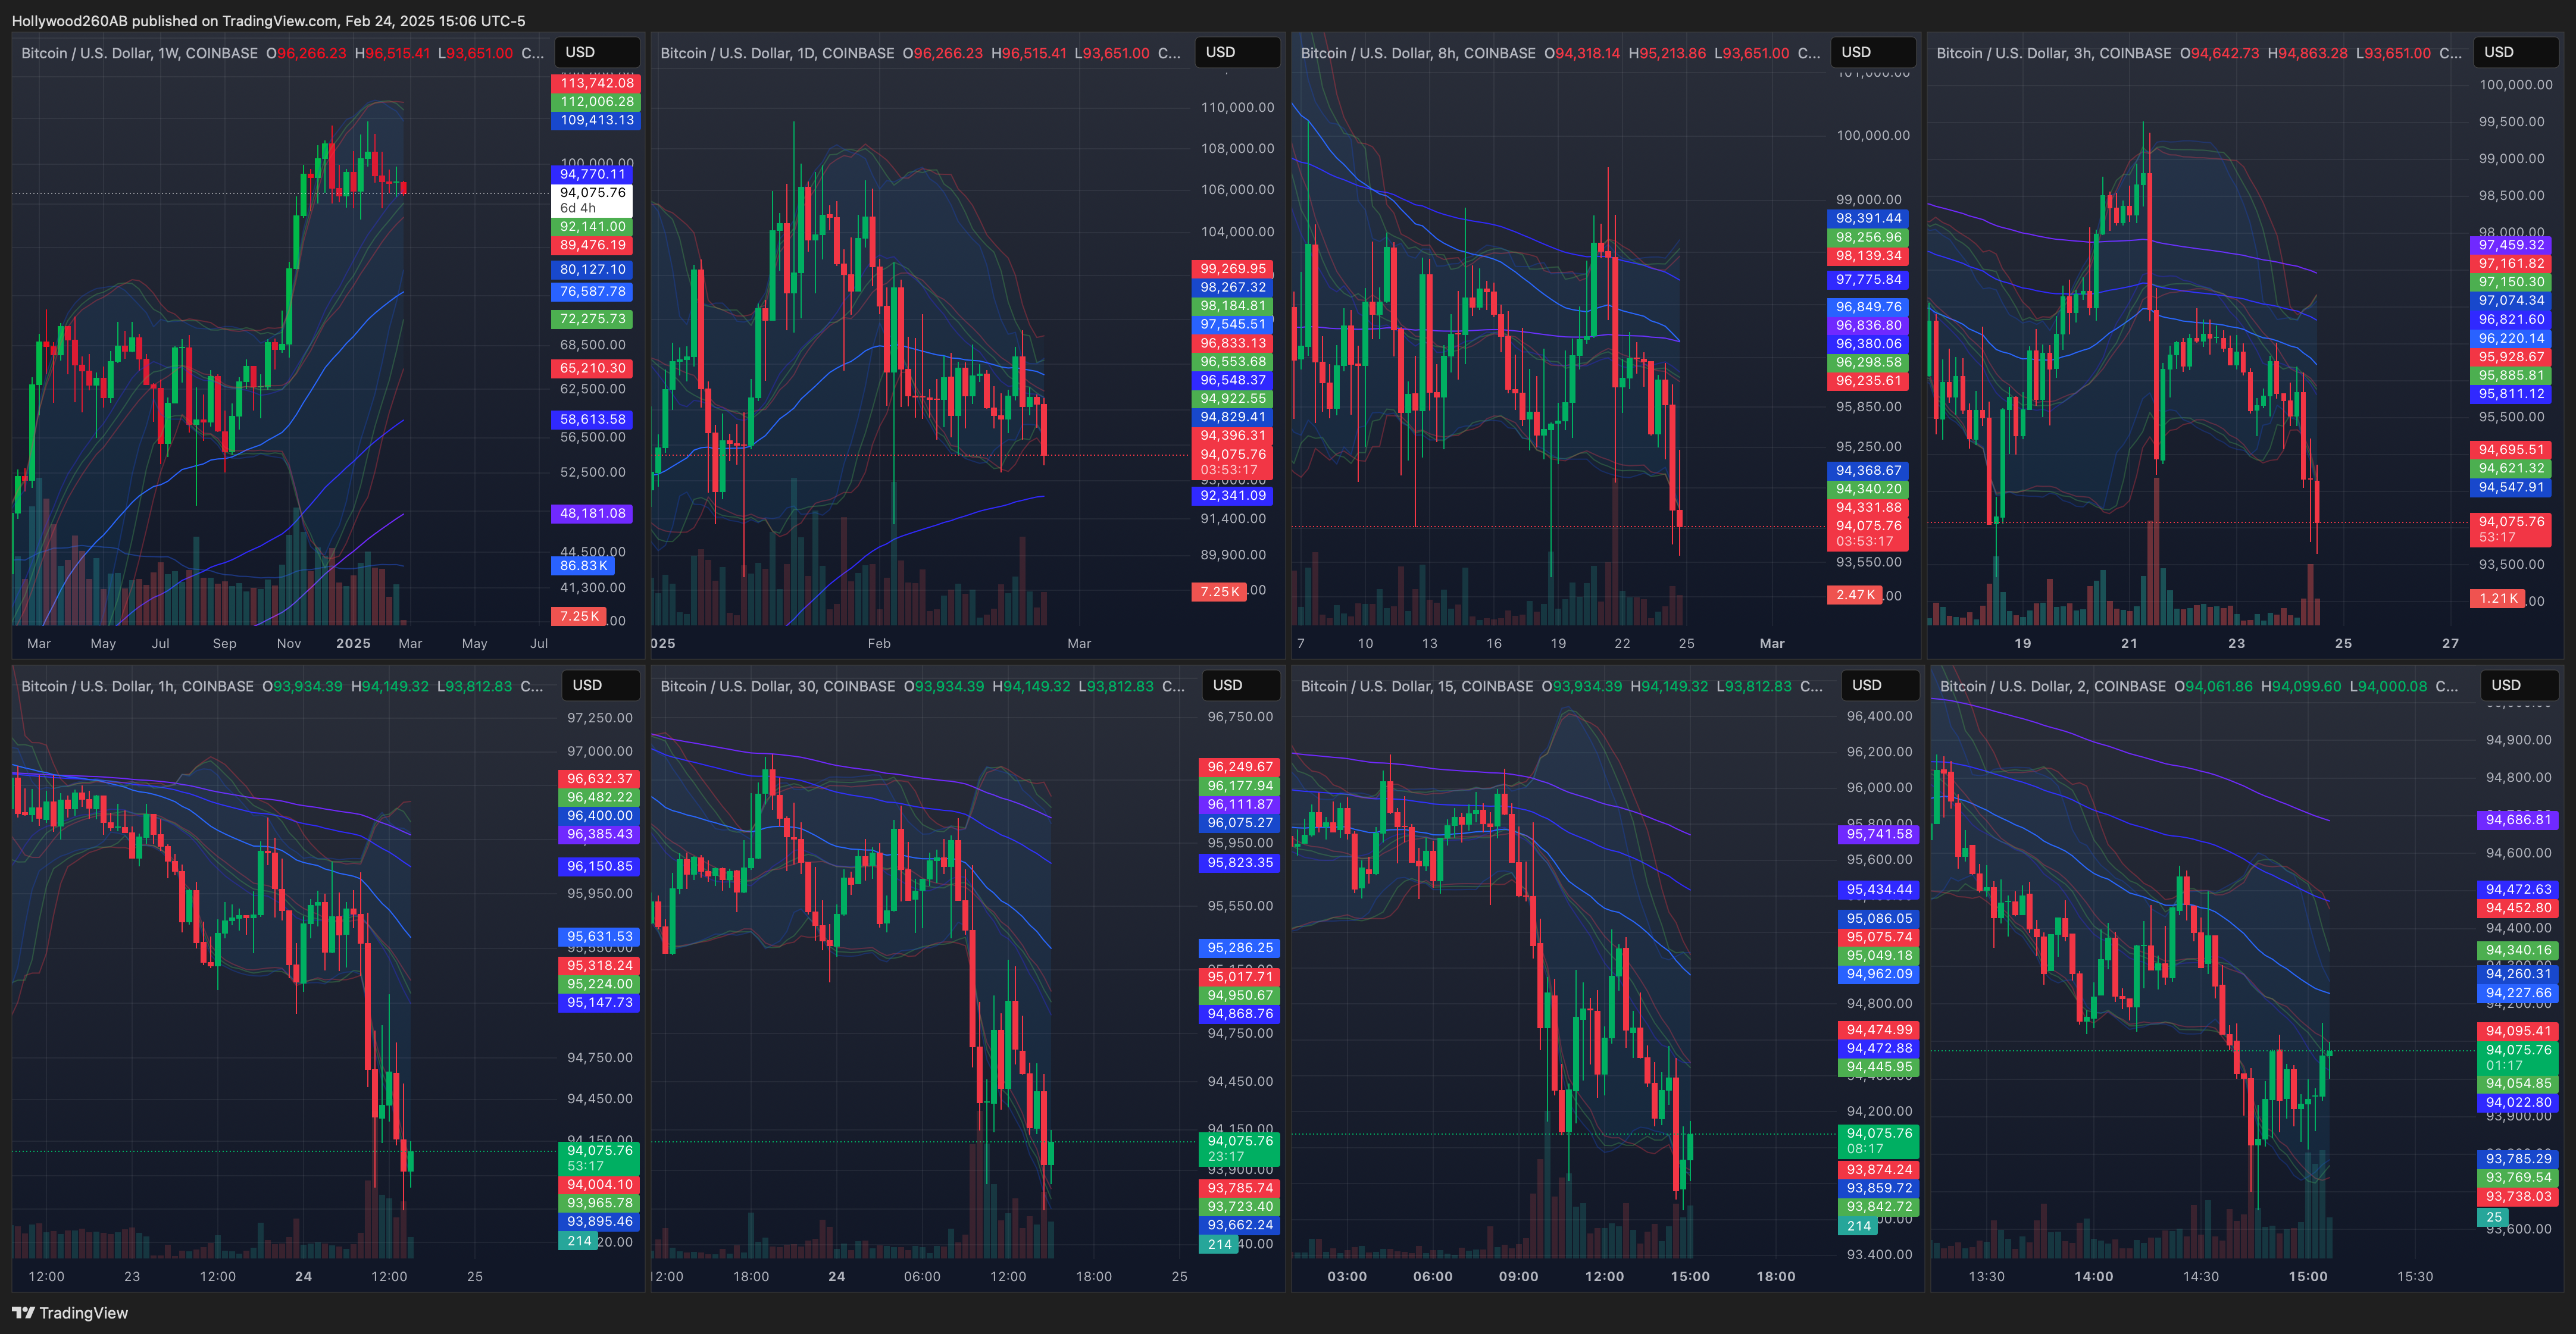The image size is (2576, 1334).
Task: Click the 'Bitcoin / U.S. Dollar, 3h, COINBASE' title
Action: tap(2054, 53)
